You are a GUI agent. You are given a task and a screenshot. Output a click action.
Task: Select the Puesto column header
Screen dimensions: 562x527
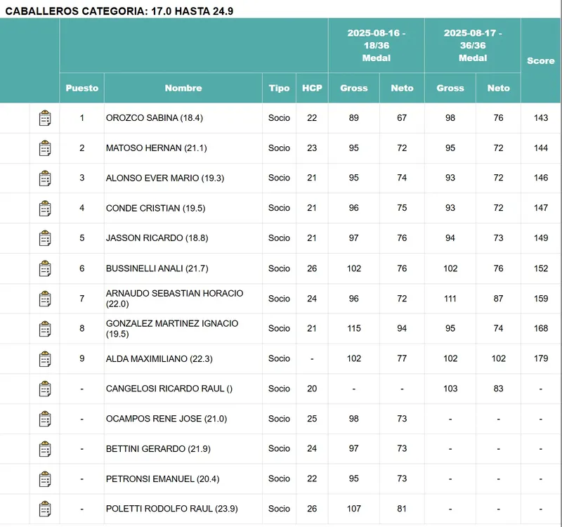point(82,89)
